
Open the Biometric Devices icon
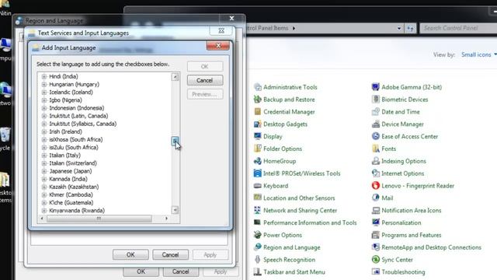pos(376,100)
